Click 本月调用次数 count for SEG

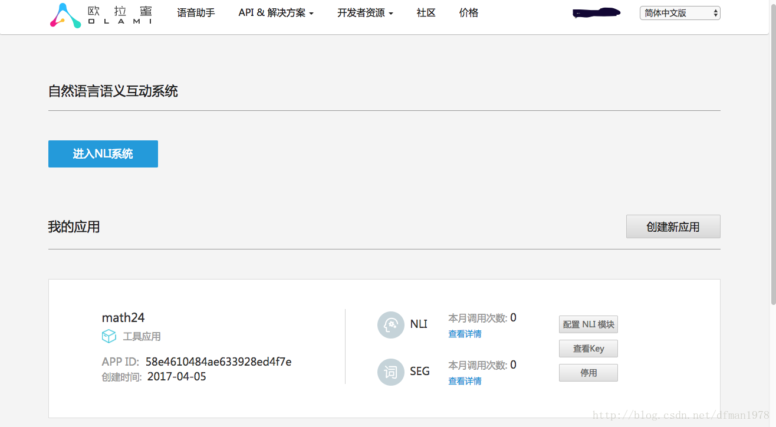point(482,365)
